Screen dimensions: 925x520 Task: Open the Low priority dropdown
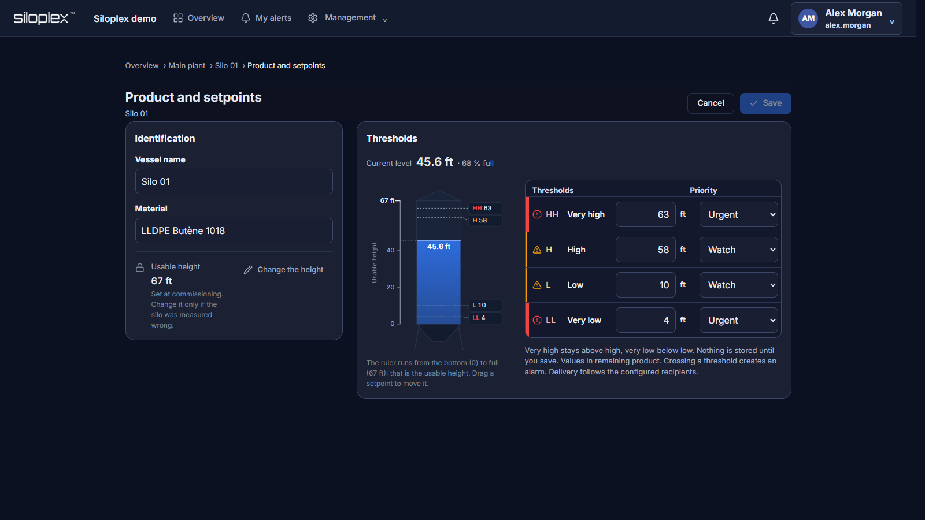(739, 285)
